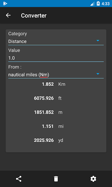Image resolution: width=112 pixels, height=187 pixels.
Task: Tap the signal strength icon
Action: [x=92, y=3]
